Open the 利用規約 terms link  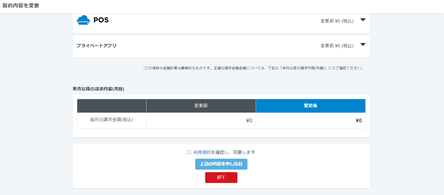click(x=202, y=152)
